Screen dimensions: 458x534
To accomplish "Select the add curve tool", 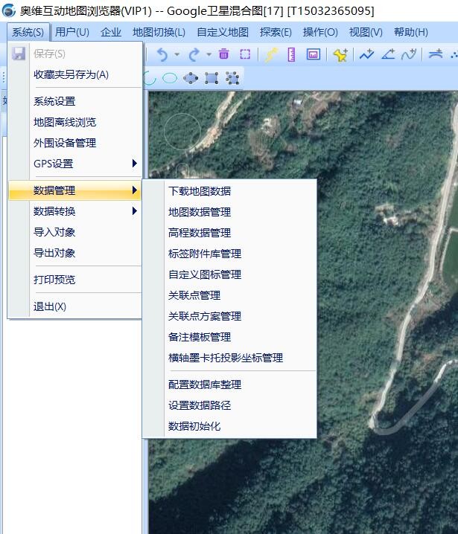I will [x=409, y=54].
